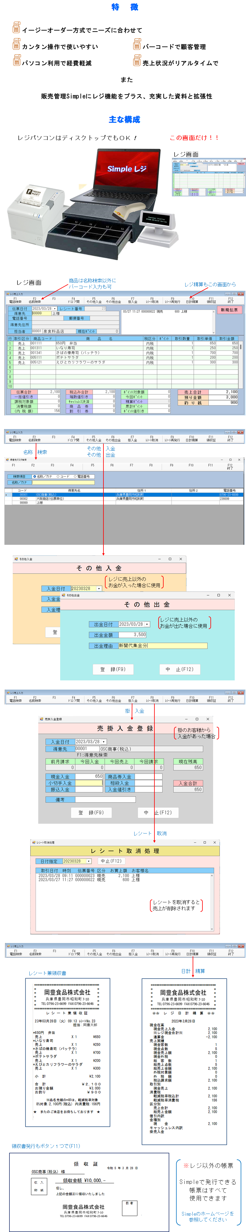Viewport: 246px width, 1232px height.
Task: Click F12 終了 in the register window with sales table
Action: [230, 300]
